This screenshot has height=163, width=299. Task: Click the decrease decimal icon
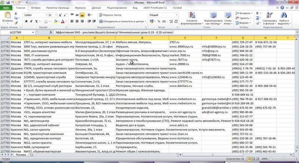click(x=176, y=21)
